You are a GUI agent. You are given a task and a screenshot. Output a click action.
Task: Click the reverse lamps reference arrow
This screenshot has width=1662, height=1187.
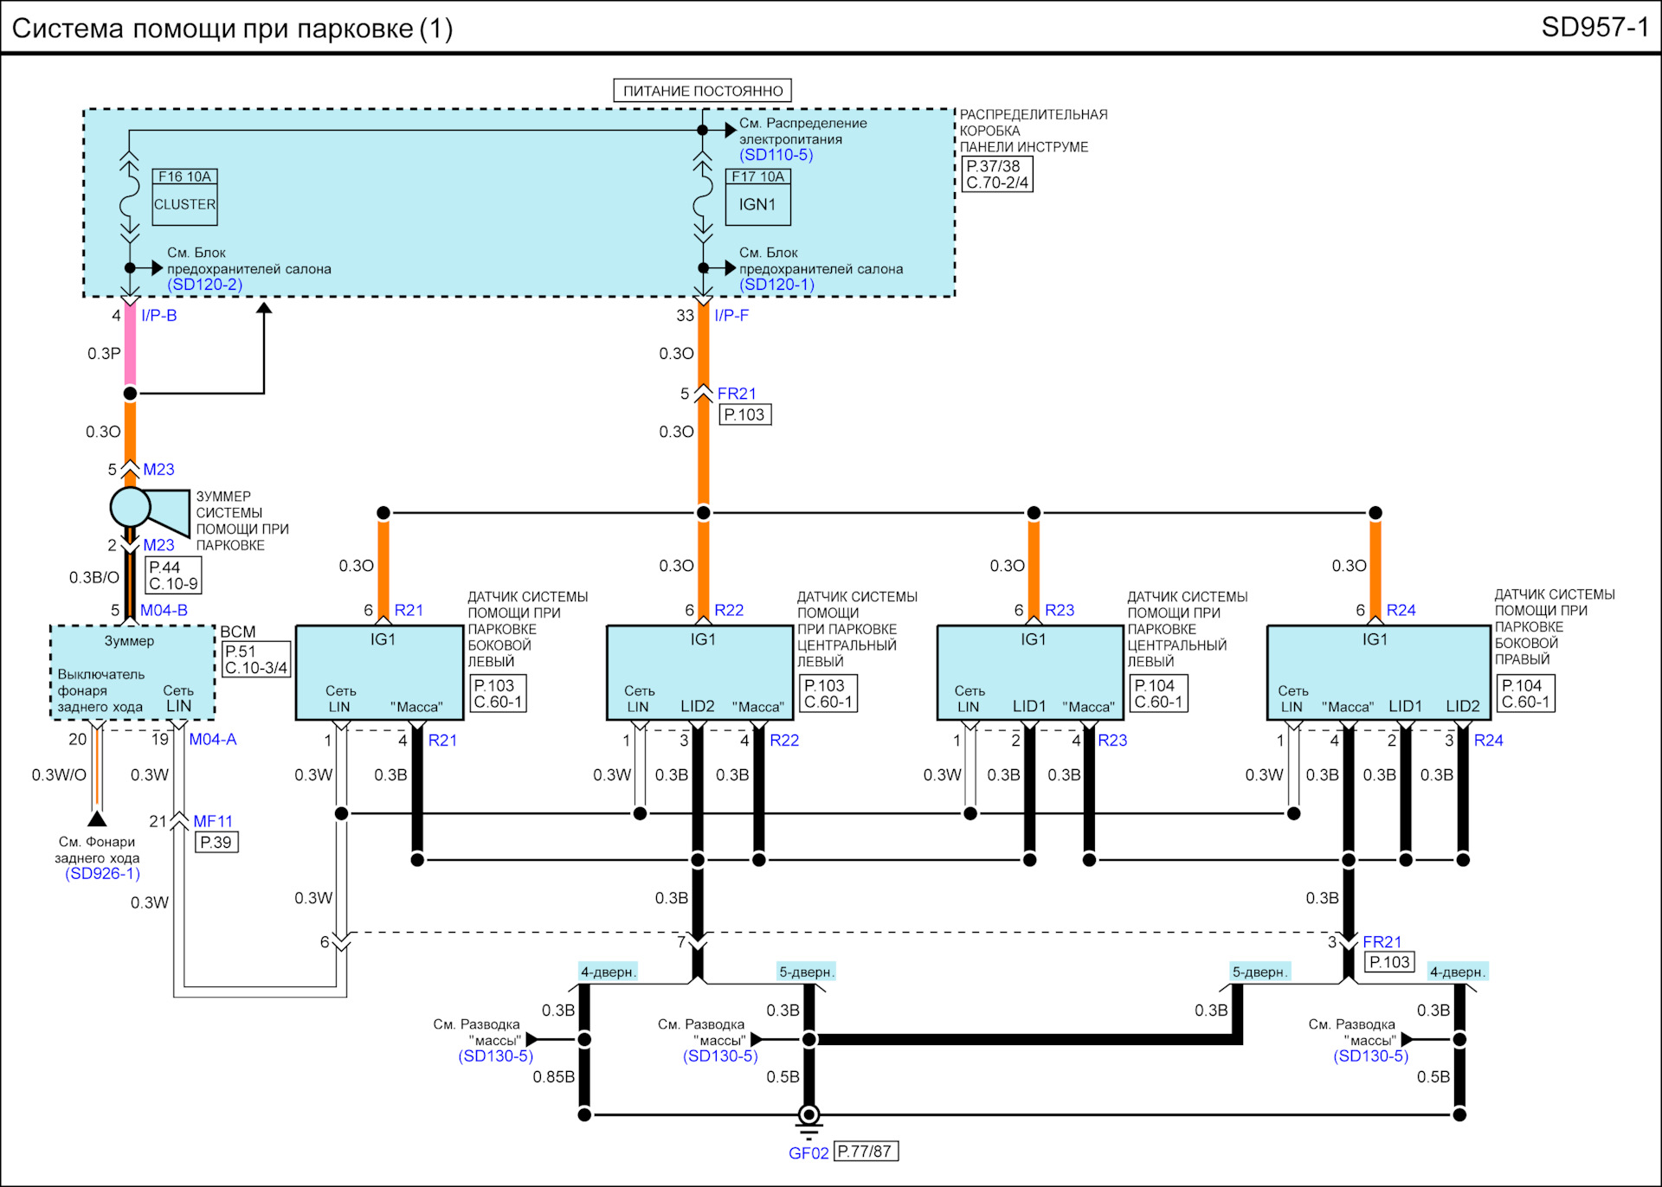[x=97, y=818]
